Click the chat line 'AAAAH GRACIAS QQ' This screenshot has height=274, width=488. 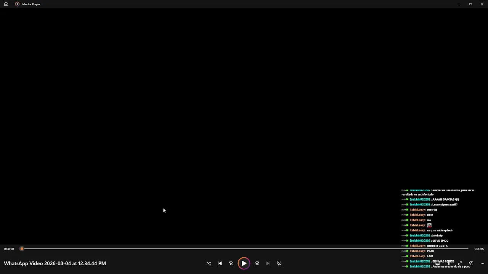(x=430, y=199)
